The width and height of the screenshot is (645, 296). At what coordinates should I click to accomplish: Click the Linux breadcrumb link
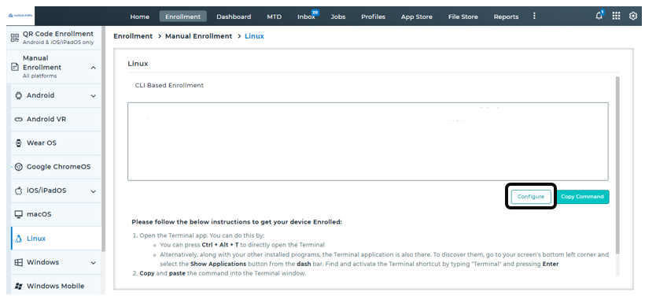tap(254, 36)
